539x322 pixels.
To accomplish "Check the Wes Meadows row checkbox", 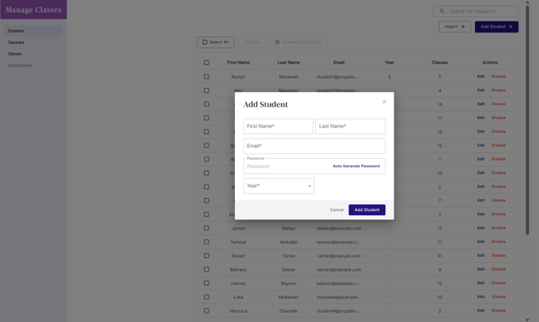I will point(206,91).
